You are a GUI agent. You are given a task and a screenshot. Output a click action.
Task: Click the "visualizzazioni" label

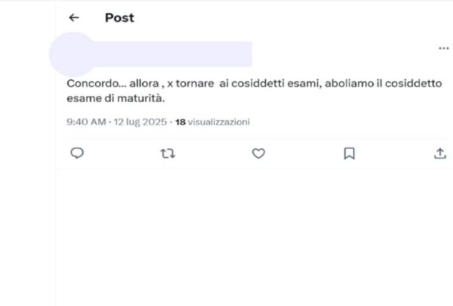pos(219,122)
